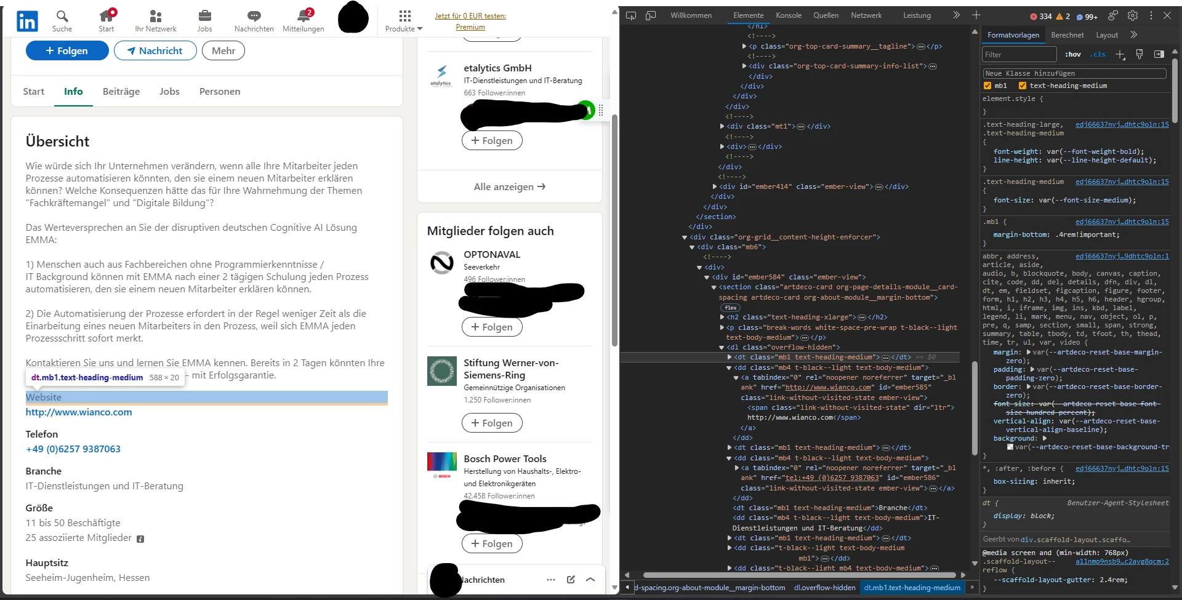Viewport: 1182px width, 600px height.
Task: Click the Nachricht button
Action: [155, 50]
